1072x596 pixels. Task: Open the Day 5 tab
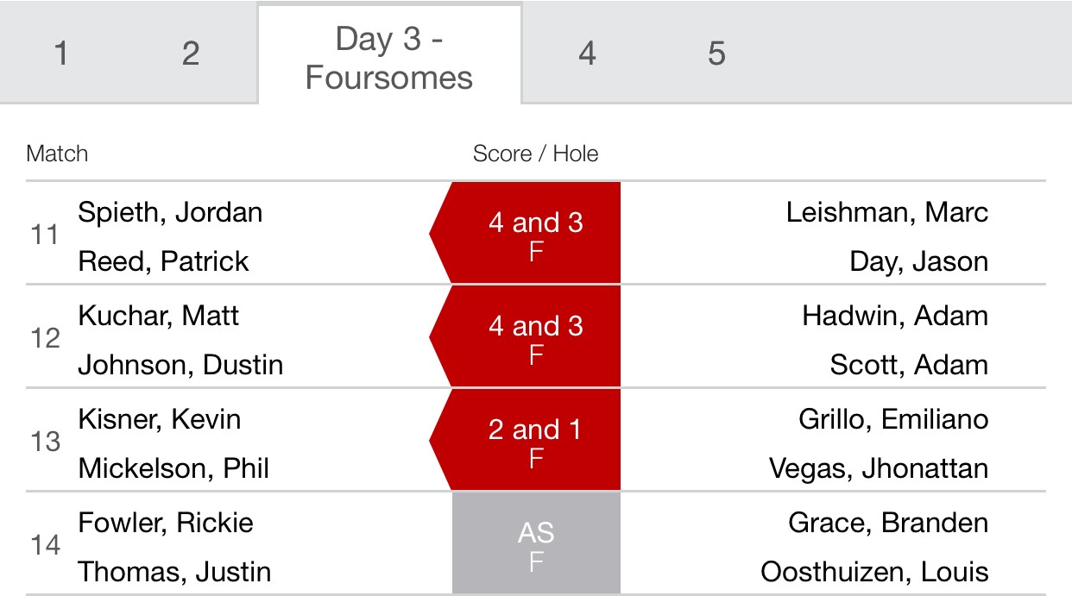pos(716,53)
